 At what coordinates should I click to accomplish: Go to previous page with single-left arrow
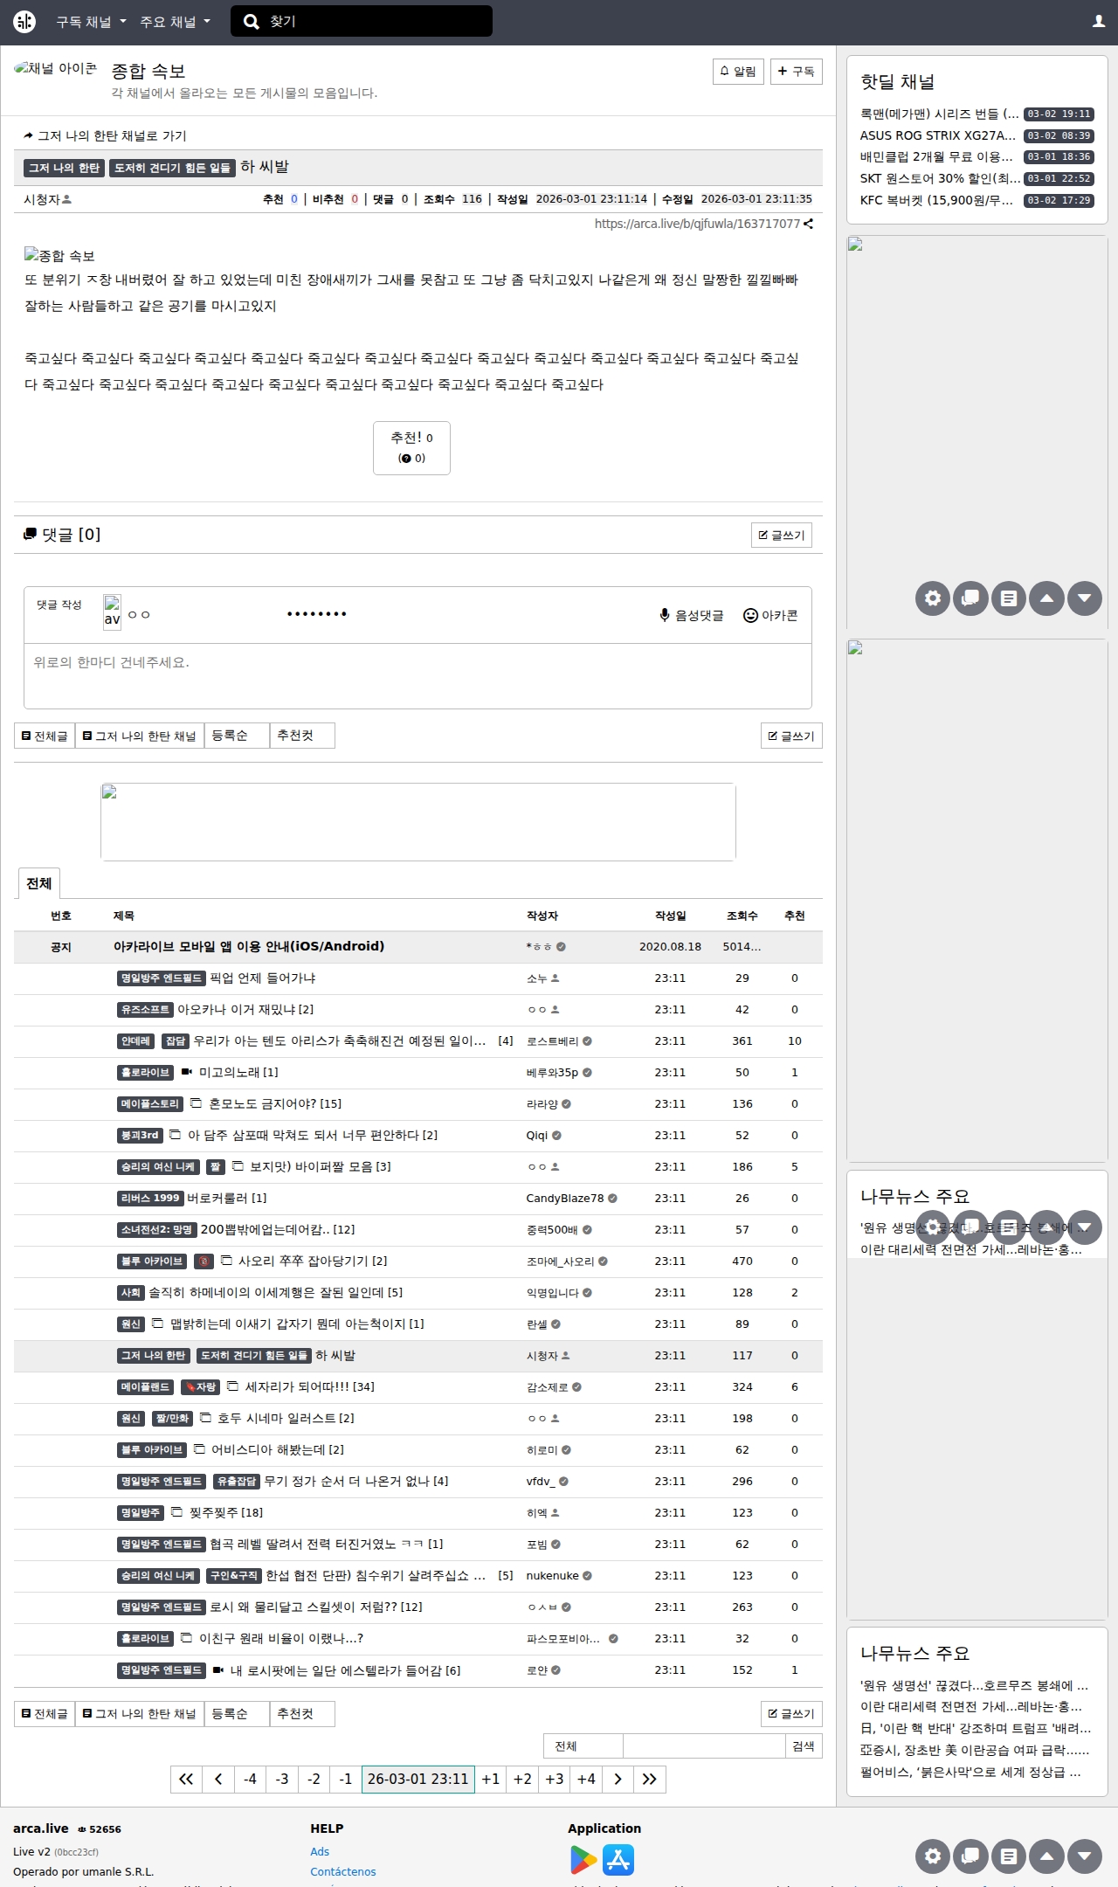(218, 1779)
